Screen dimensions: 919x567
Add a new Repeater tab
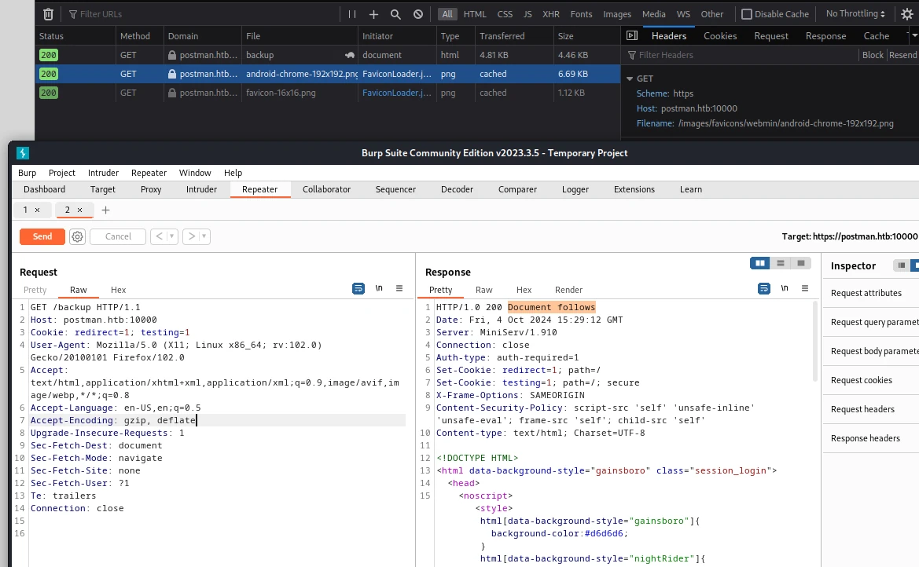(105, 210)
